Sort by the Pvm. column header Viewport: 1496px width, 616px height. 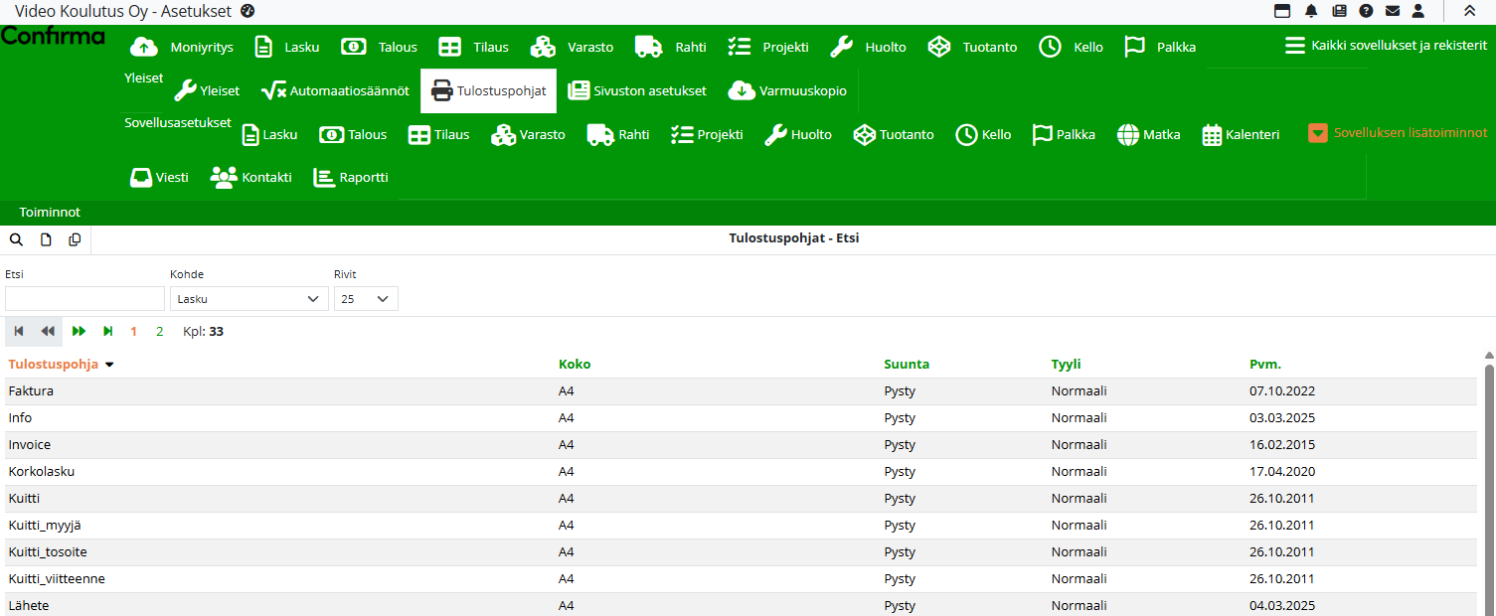point(1264,365)
